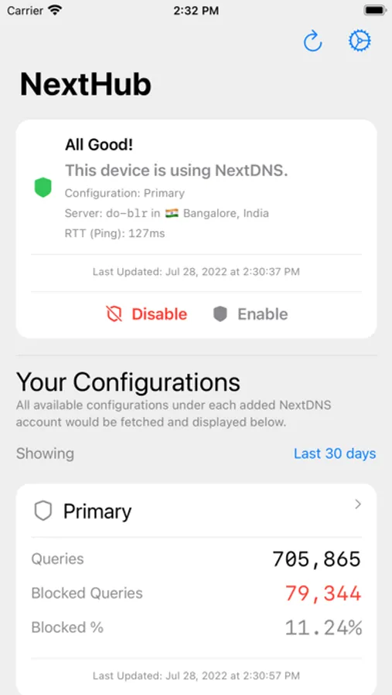392x695 pixels.
Task: Tap the refresh arrow icon
Action: pos(312,41)
